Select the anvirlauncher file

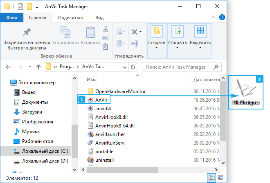coord(109,134)
